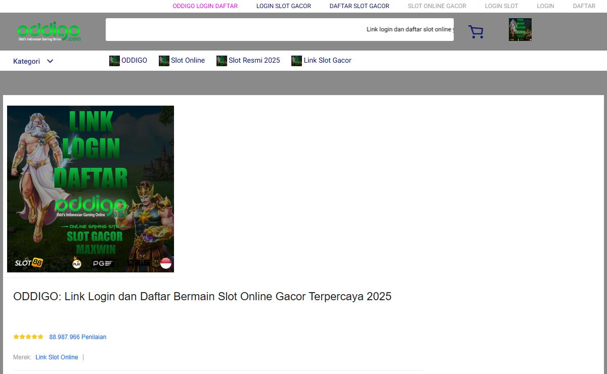Open the 88.987.966 Penilaian reviews link

tap(78, 337)
